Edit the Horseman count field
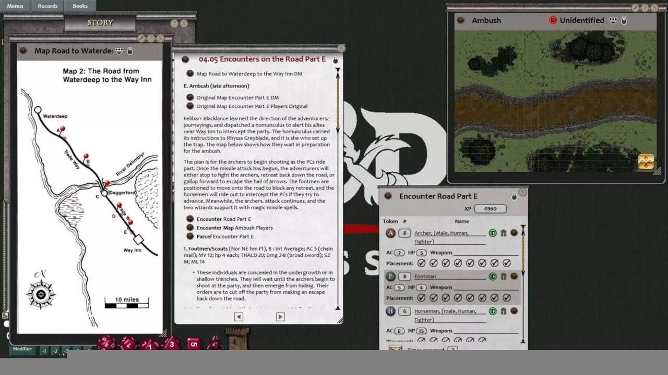Image resolution: width=668 pixels, height=375 pixels. (404, 311)
